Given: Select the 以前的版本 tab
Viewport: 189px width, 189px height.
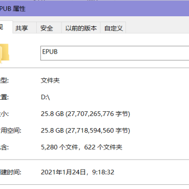Looking at the screenshot, I should coord(81,28).
